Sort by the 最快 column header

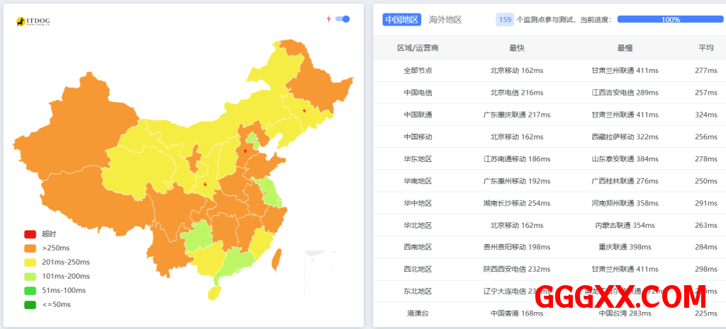pos(516,48)
